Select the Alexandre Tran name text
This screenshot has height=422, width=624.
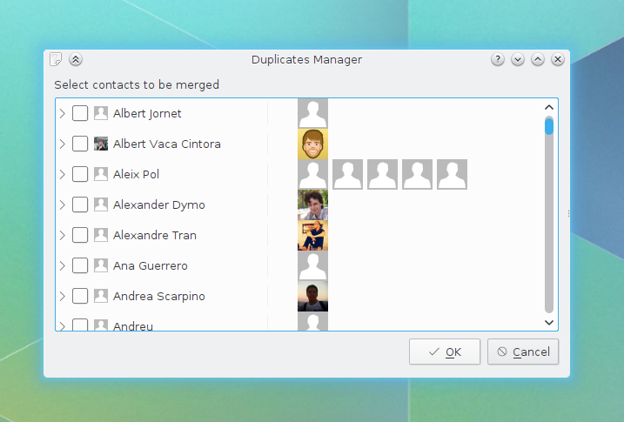(x=154, y=235)
